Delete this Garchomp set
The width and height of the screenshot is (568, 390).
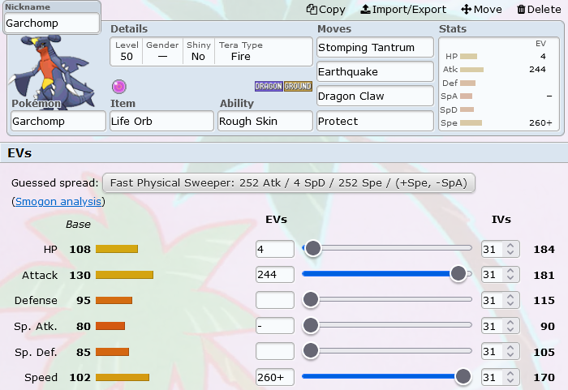click(x=539, y=10)
